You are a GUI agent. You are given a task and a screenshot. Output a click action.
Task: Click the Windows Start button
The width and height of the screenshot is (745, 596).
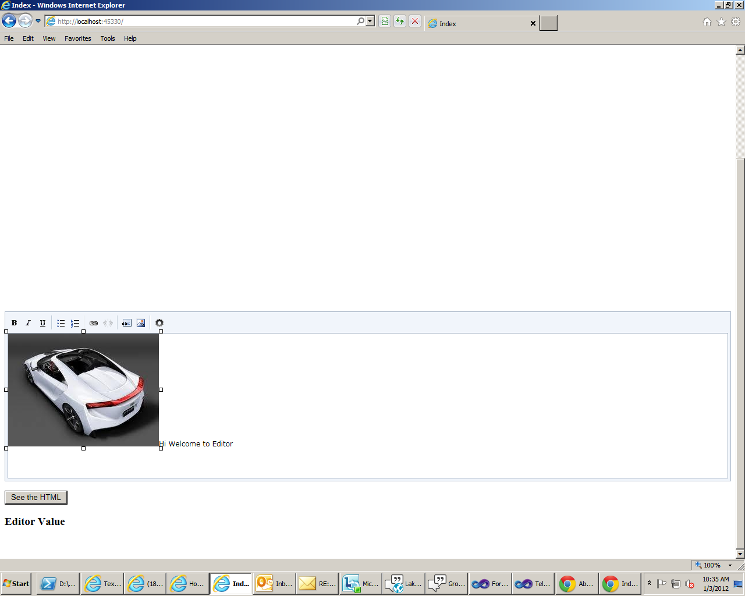16,584
